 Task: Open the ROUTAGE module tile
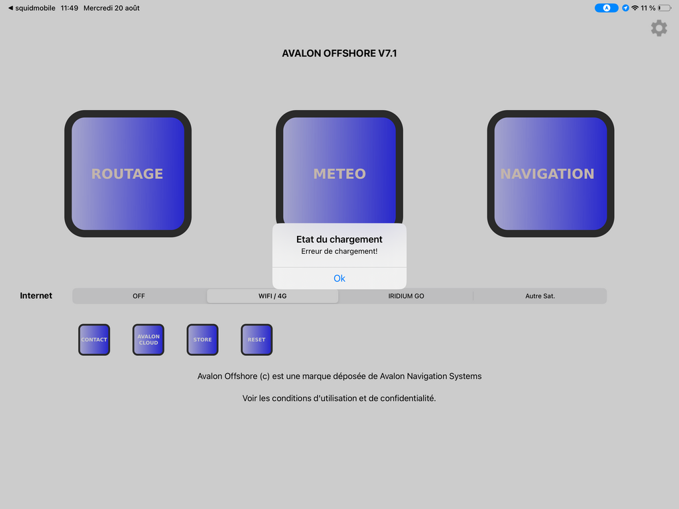point(128,174)
